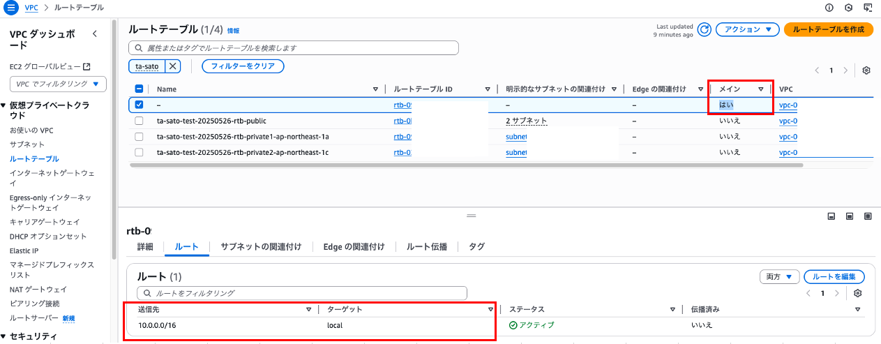Refresh the route tables list

coord(705,30)
